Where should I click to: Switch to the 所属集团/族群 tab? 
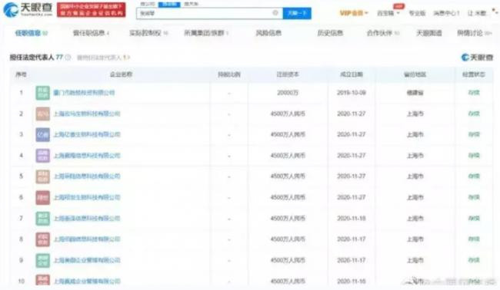[x=206, y=33]
